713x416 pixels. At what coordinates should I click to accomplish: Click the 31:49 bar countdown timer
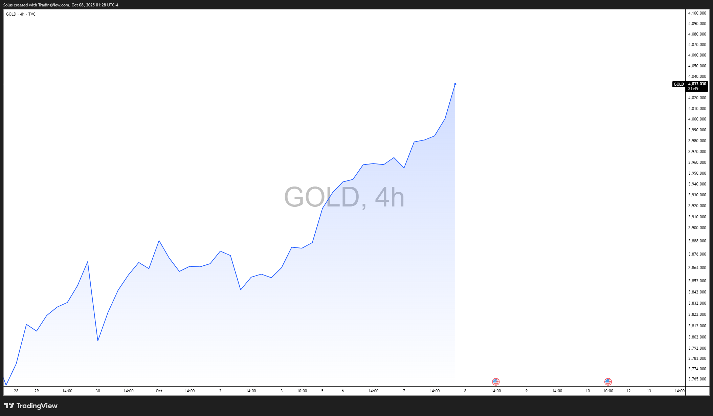(x=693, y=89)
